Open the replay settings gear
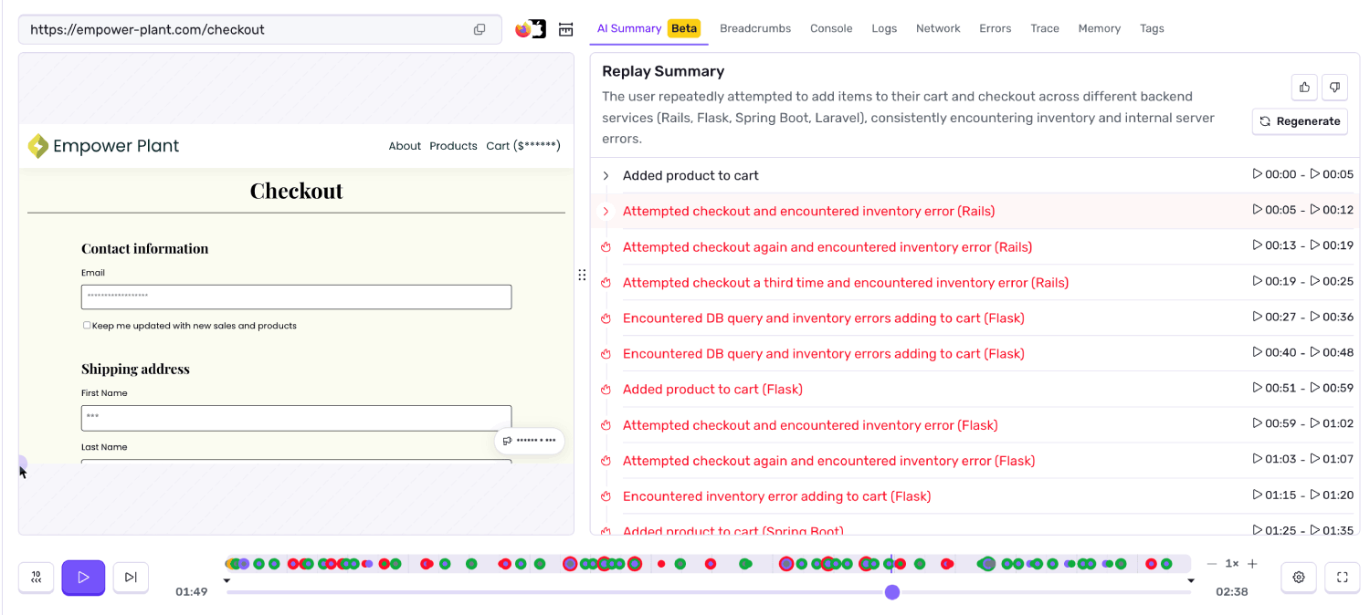Viewport: 1370px width, 615px height. pos(1298,577)
